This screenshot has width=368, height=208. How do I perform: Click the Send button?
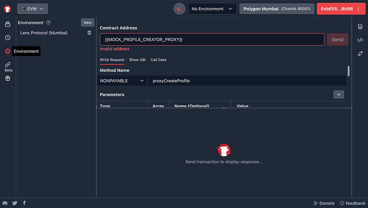337,39
